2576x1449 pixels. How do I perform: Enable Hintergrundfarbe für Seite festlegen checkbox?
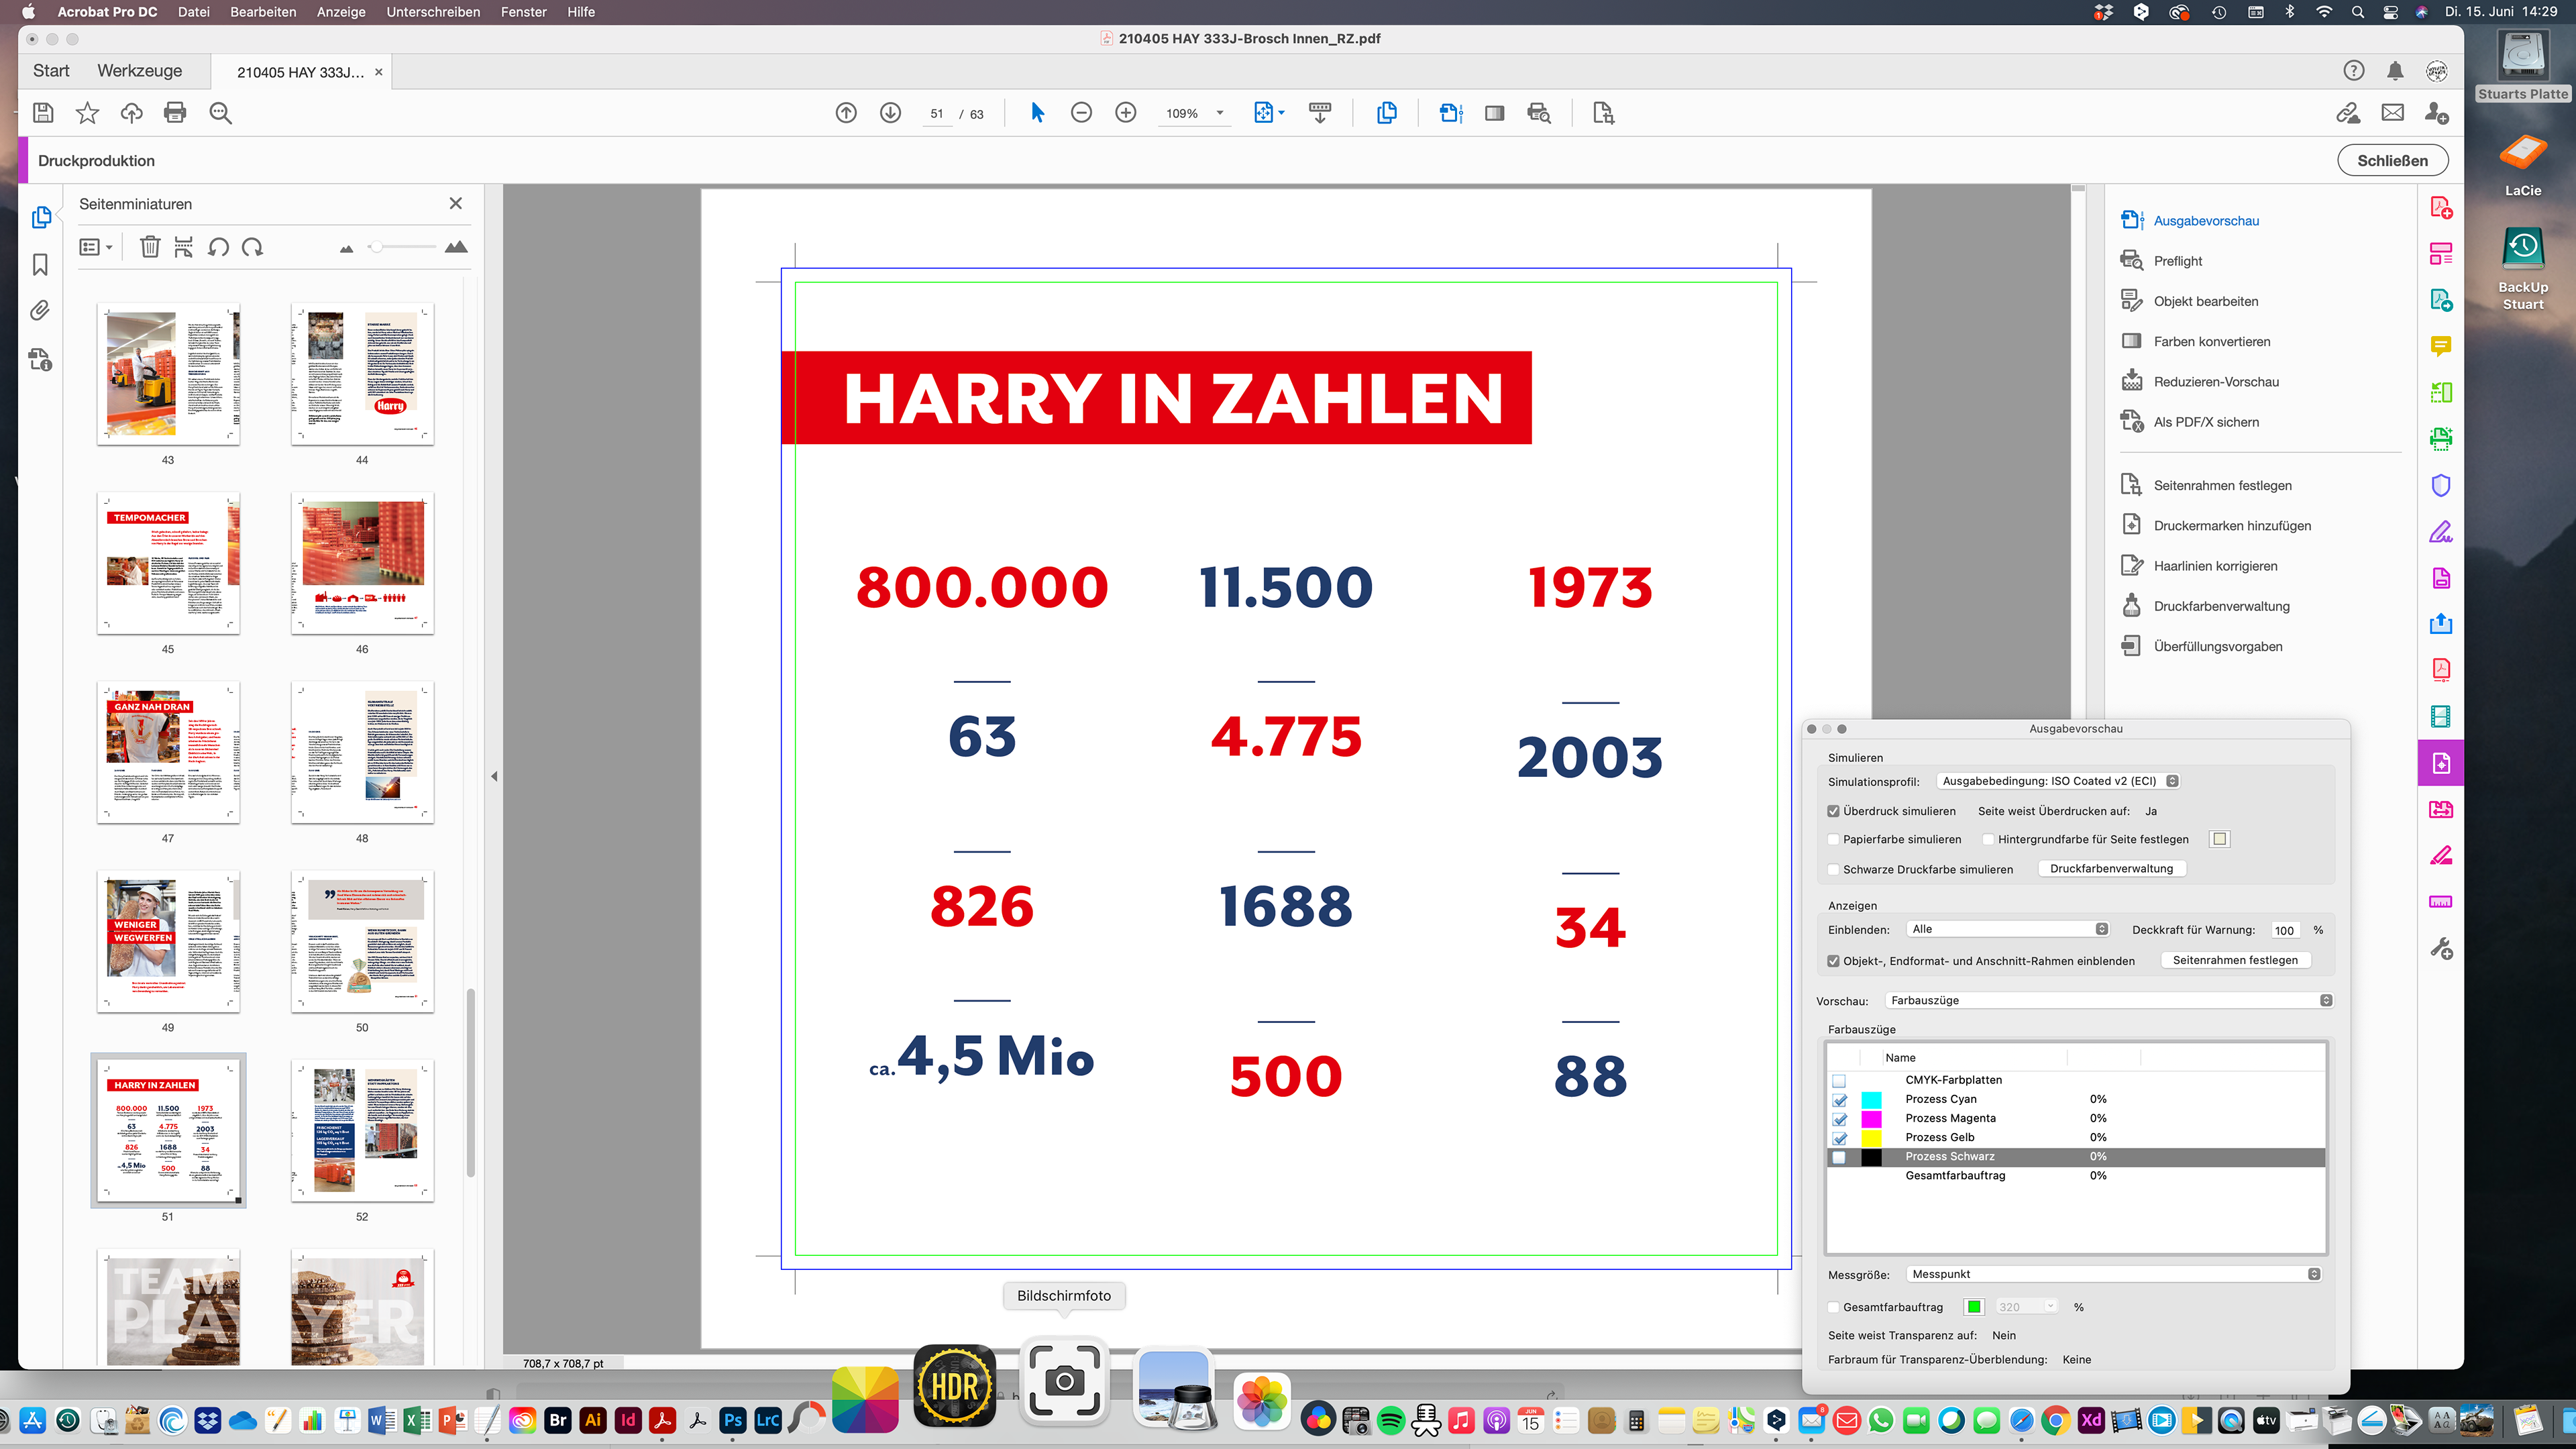coord(1988,840)
